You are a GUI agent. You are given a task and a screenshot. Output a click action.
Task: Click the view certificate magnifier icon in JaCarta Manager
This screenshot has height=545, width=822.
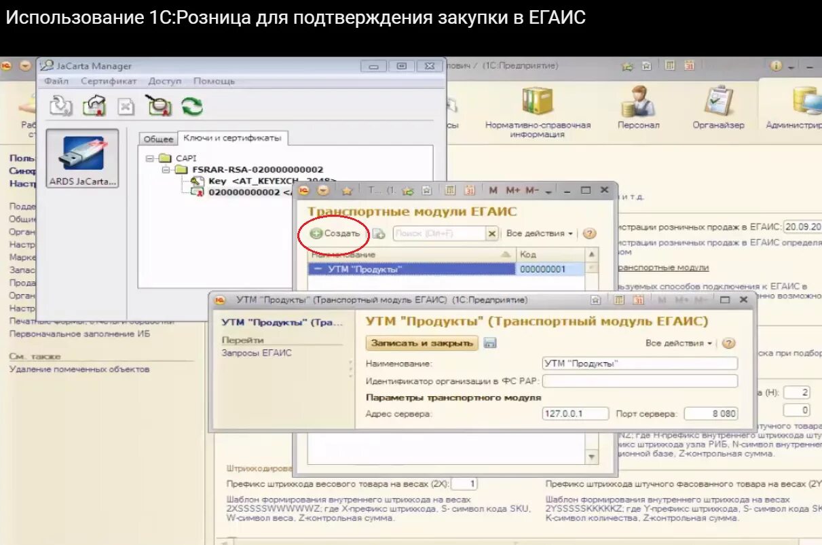coord(160,106)
